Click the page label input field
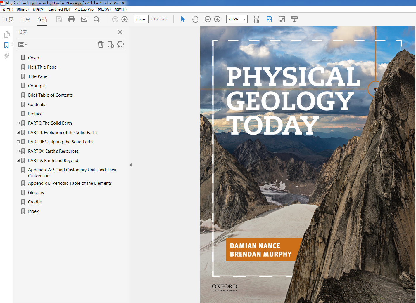 click(x=141, y=19)
